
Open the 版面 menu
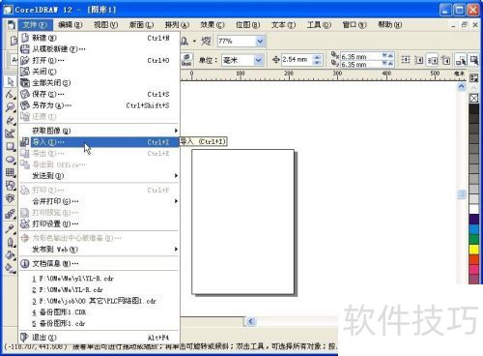tap(141, 25)
